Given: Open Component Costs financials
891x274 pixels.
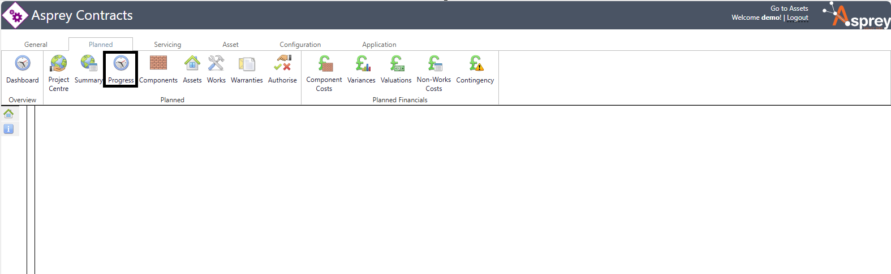Looking at the screenshot, I should (324, 63).
